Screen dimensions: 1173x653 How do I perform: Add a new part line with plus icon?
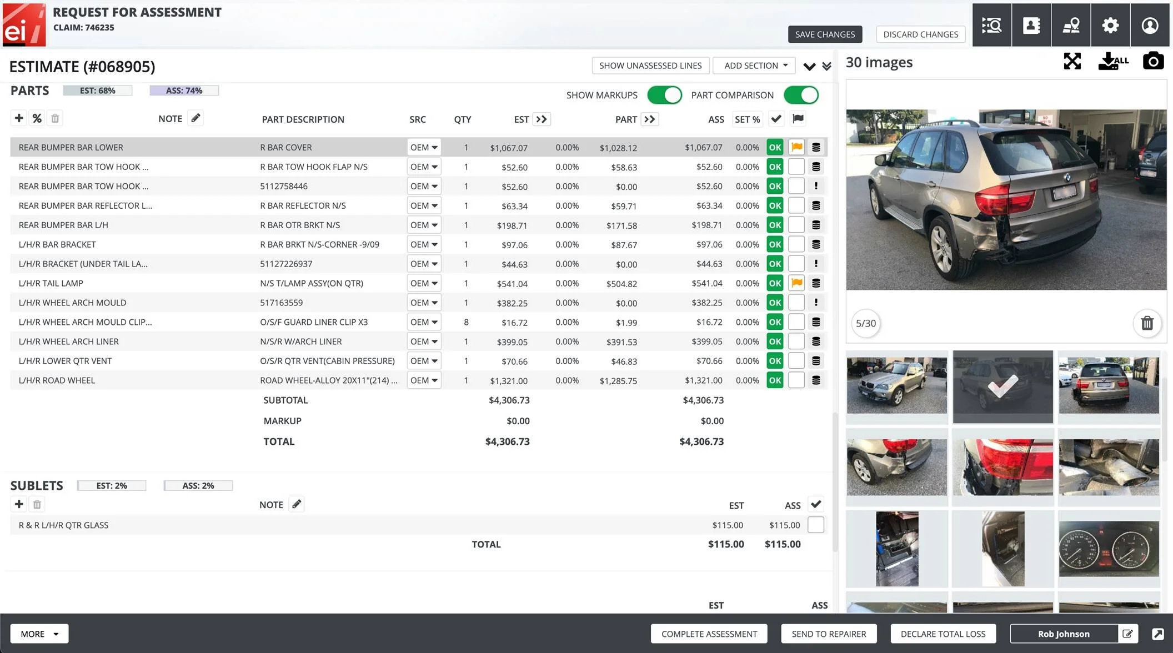point(19,118)
